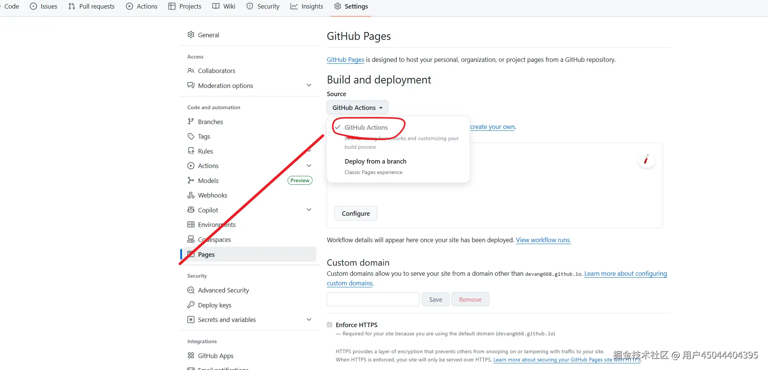This screenshot has height=370, width=768.
Task: Choose Deploy from a branch option
Action: tap(398, 166)
